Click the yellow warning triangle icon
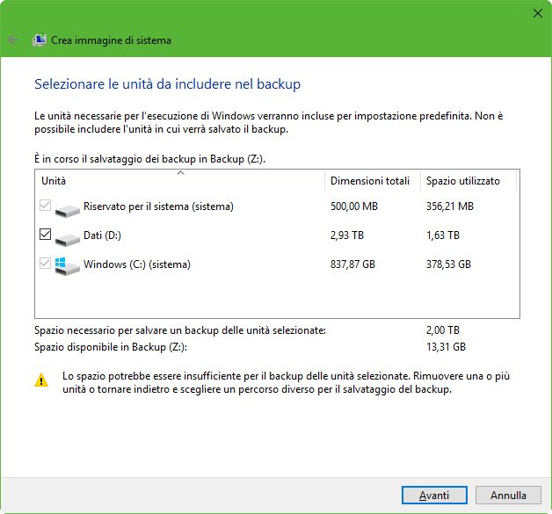552x514 pixels. click(41, 380)
